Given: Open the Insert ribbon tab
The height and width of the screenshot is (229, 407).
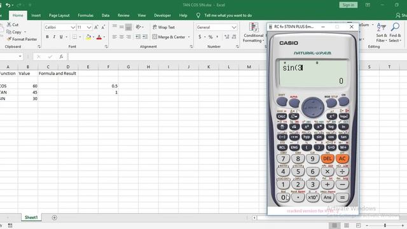Looking at the screenshot, I should click(x=36, y=15).
